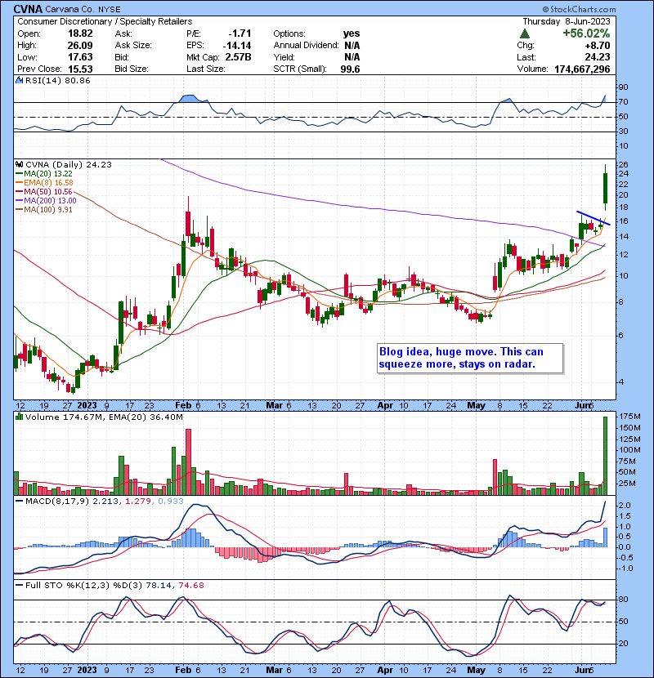The width and height of the screenshot is (654, 678).
Task: Click the Last Size label
Action: click(x=205, y=69)
